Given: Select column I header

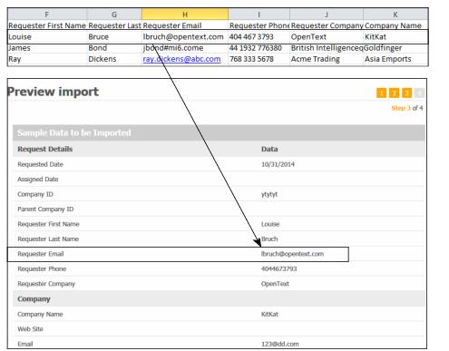Looking at the screenshot, I should point(259,15).
